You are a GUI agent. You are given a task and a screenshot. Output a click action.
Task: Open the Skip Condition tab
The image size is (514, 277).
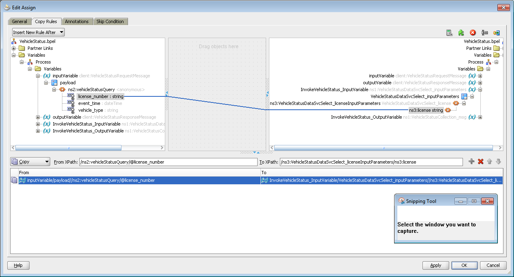click(x=111, y=21)
